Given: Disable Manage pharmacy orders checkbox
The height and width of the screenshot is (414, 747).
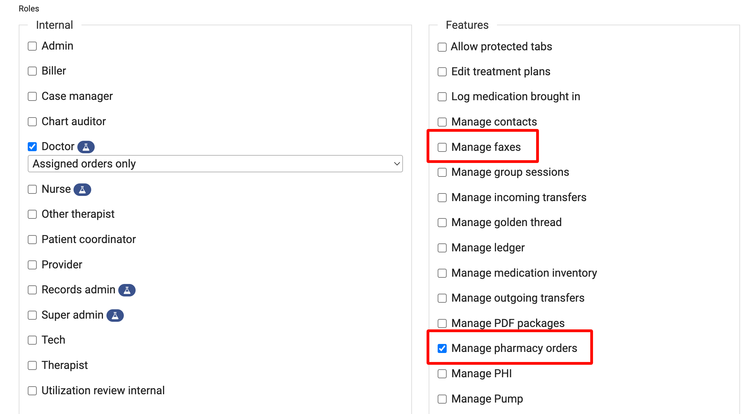Looking at the screenshot, I should pyautogui.click(x=442, y=348).
